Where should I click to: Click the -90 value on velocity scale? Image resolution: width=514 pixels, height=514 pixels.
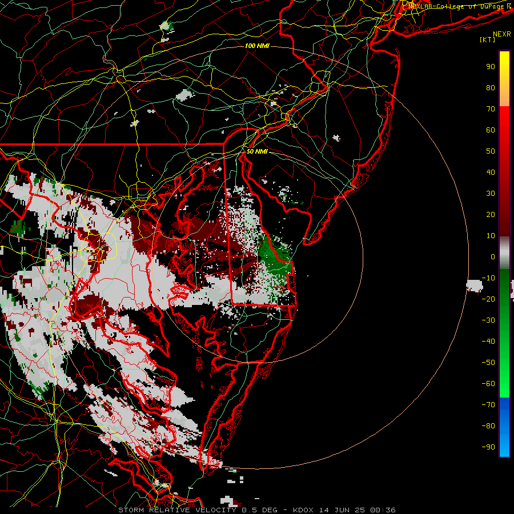(x=488, y=447)
